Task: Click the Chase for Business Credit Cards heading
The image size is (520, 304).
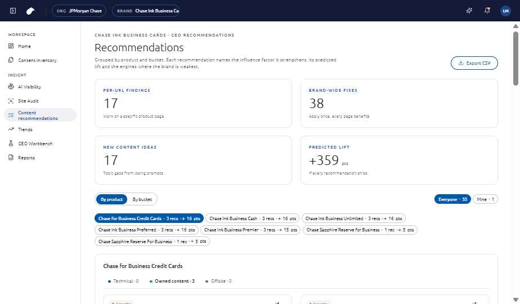Action: [142, 266]
